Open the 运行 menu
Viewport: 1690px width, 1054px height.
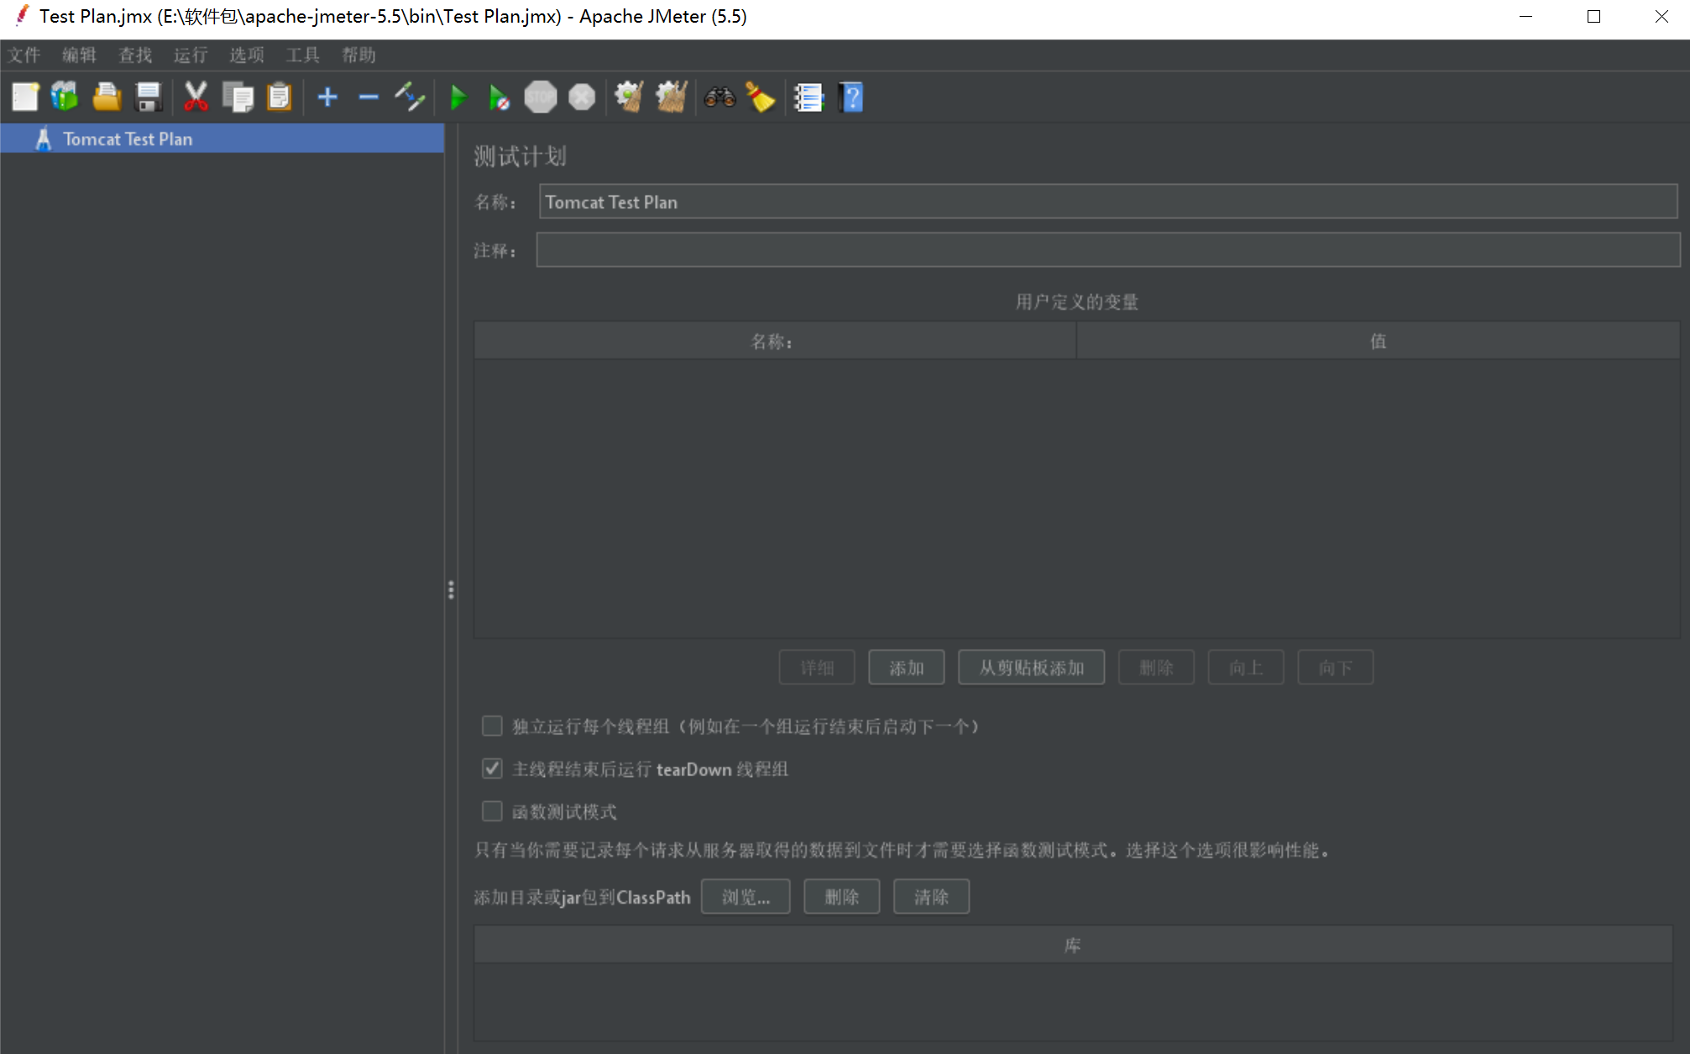click(x=191, y=55)
